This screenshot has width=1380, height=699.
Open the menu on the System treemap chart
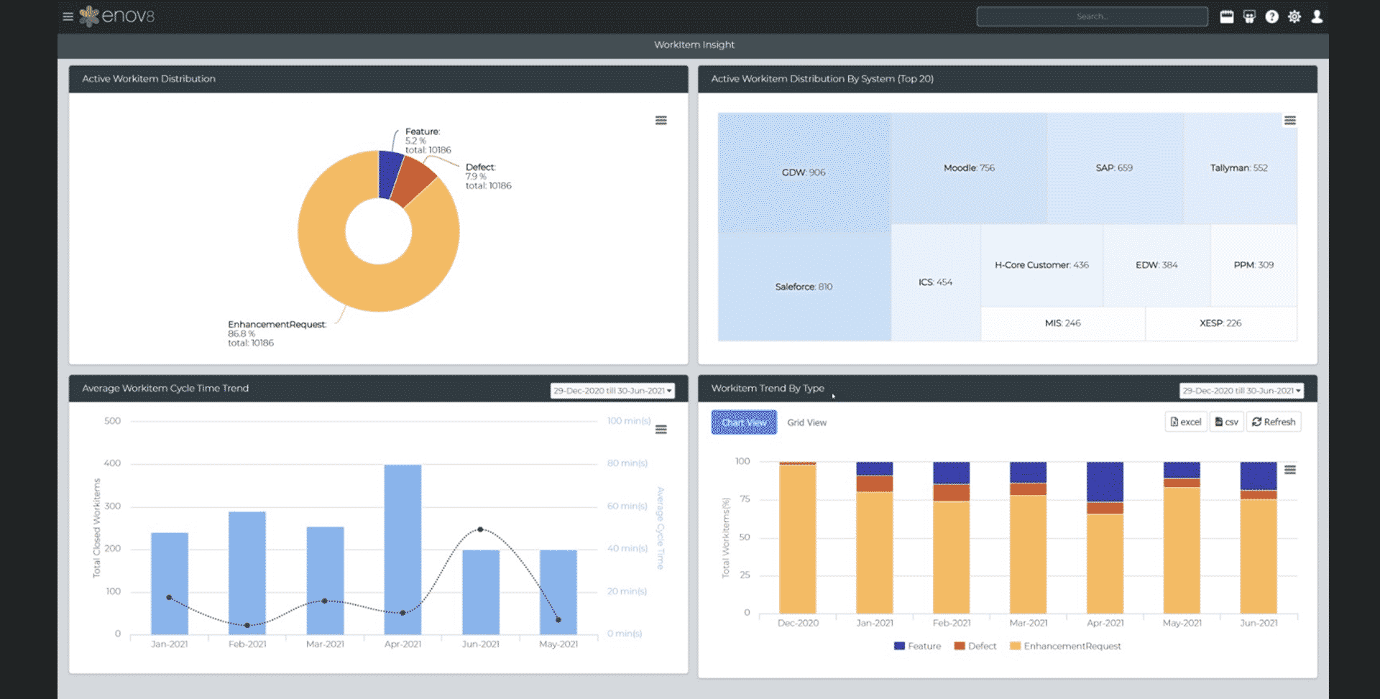click(x=1291, y=120)
